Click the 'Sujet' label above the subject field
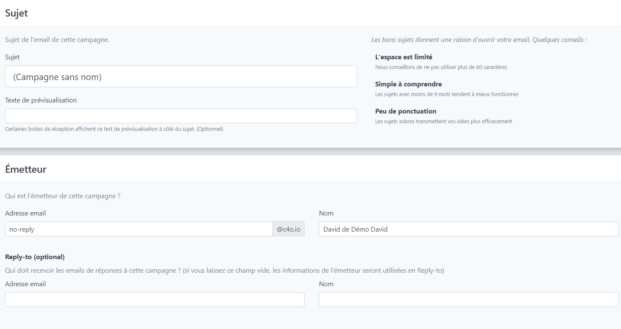Screen dimensions: 621x329 [12, 57]
